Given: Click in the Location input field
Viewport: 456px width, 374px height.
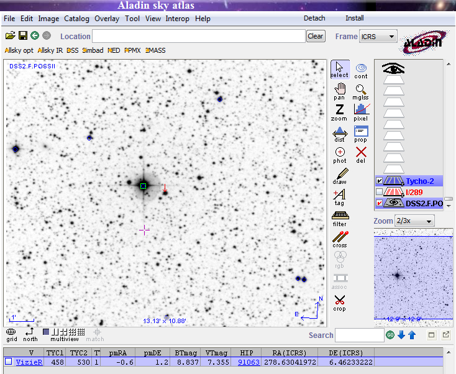Looking at the screenshot, I should pos(199,36).
